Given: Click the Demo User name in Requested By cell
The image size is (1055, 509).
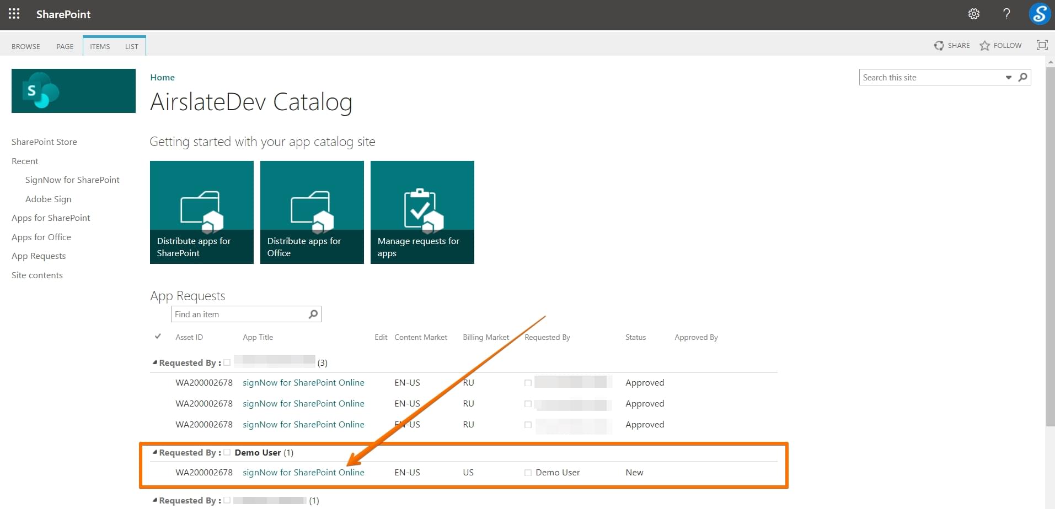Looking at the screenshot, I should point(558,473).
